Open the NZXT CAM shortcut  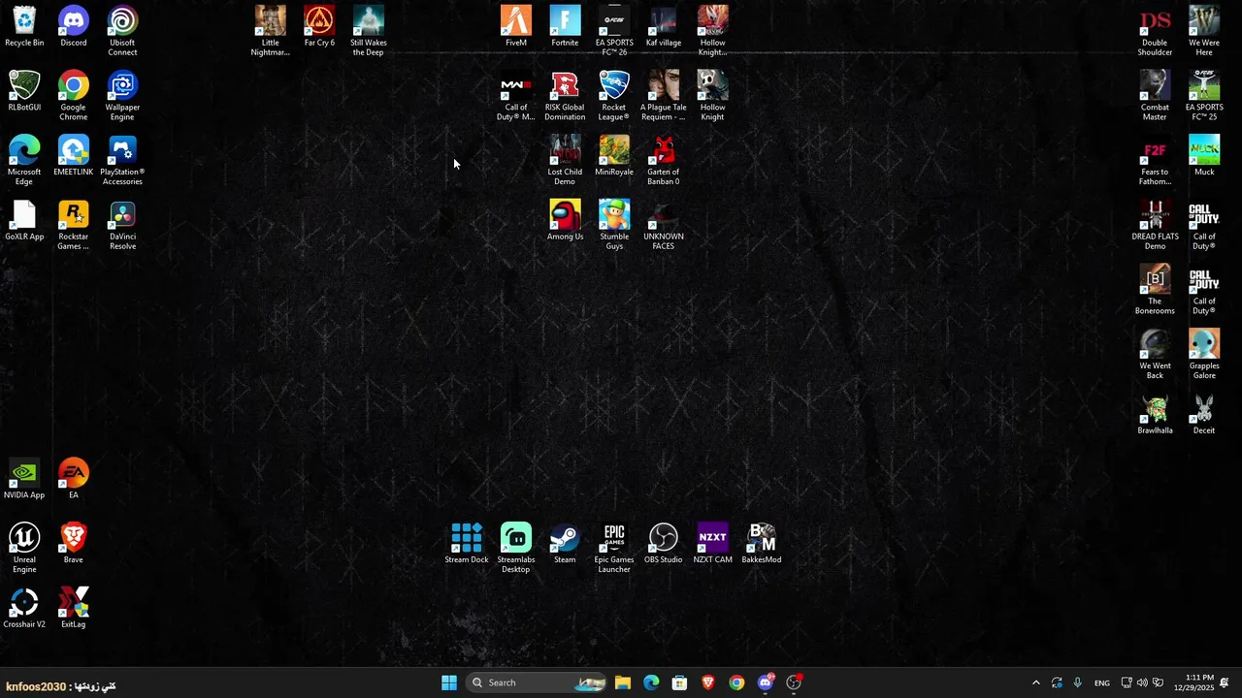pos(712,544)
